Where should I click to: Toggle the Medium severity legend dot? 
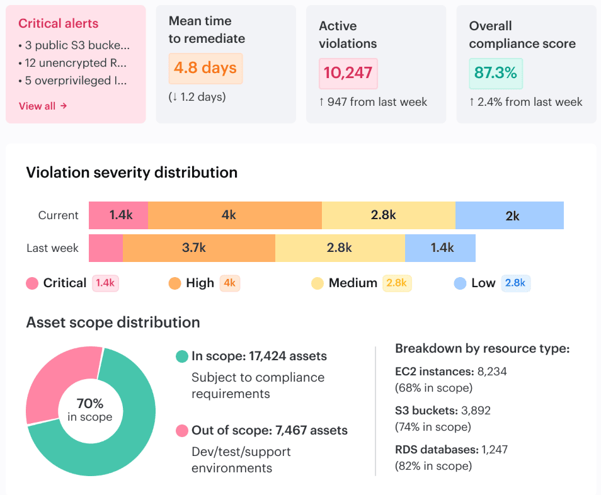pos(318,283)
